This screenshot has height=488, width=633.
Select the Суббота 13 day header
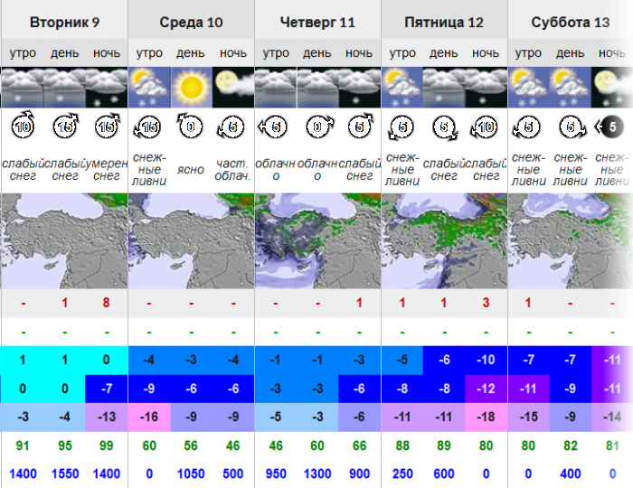pyautogui.click(x=570, y=23)
